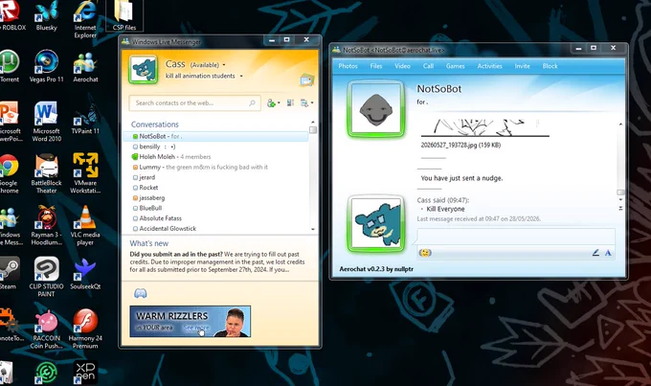
Task: Open VMware Workstation shortcut
Action: coord(85,172)
